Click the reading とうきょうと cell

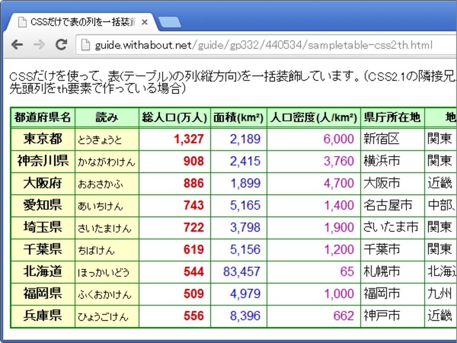107,139
